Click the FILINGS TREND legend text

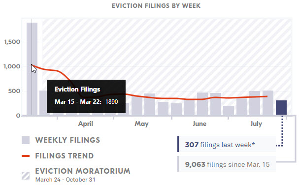(65, 156)
